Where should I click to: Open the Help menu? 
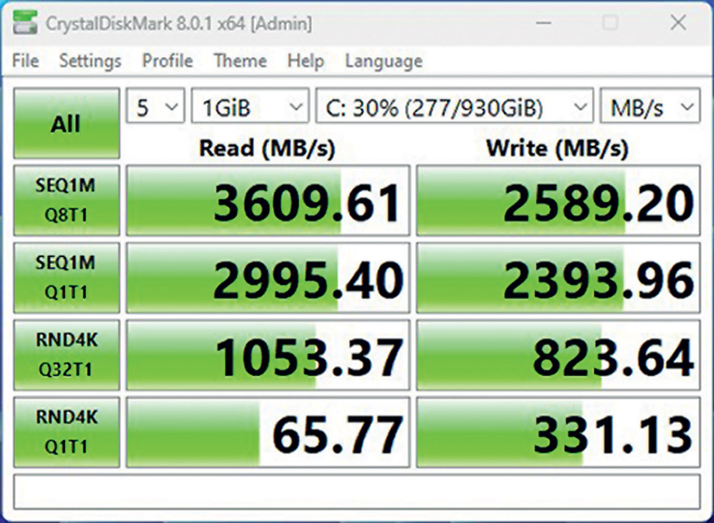coord(305,61)
